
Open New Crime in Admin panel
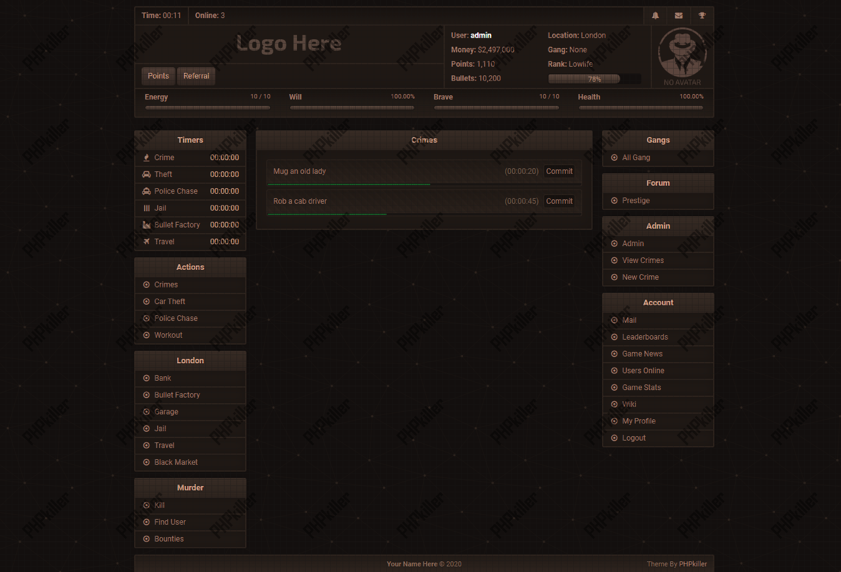pos(640,277)
